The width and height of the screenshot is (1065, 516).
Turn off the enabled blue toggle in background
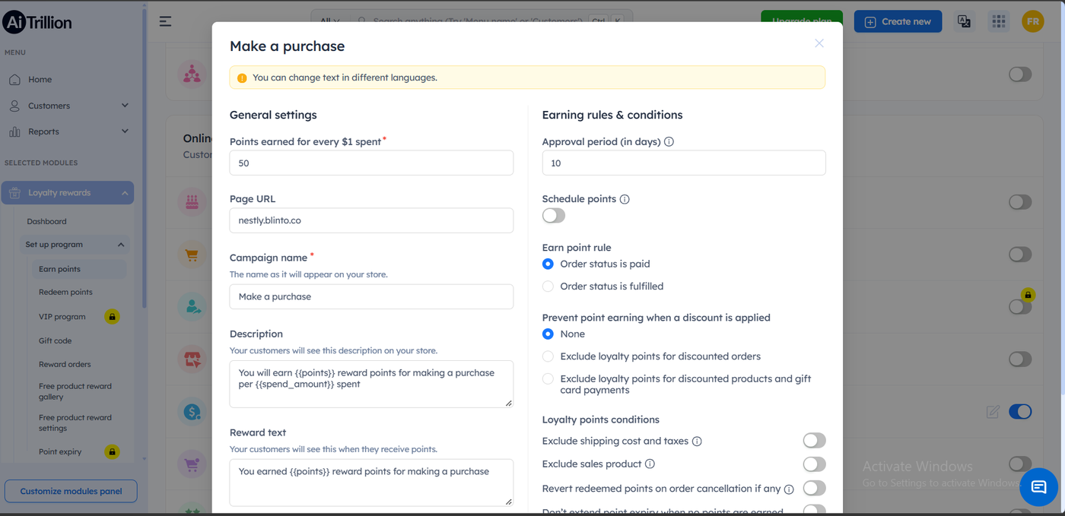1020,412
